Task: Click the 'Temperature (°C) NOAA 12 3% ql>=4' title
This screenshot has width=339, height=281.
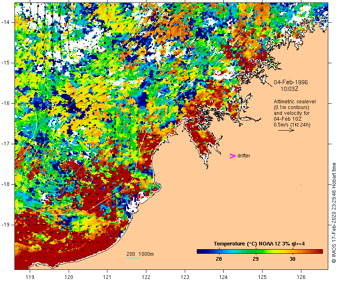Action: click(259, 244)
